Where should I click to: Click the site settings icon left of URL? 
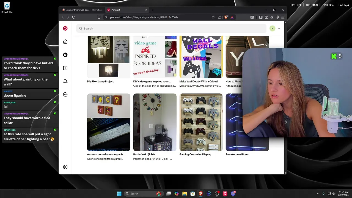(x=106, y=17)
